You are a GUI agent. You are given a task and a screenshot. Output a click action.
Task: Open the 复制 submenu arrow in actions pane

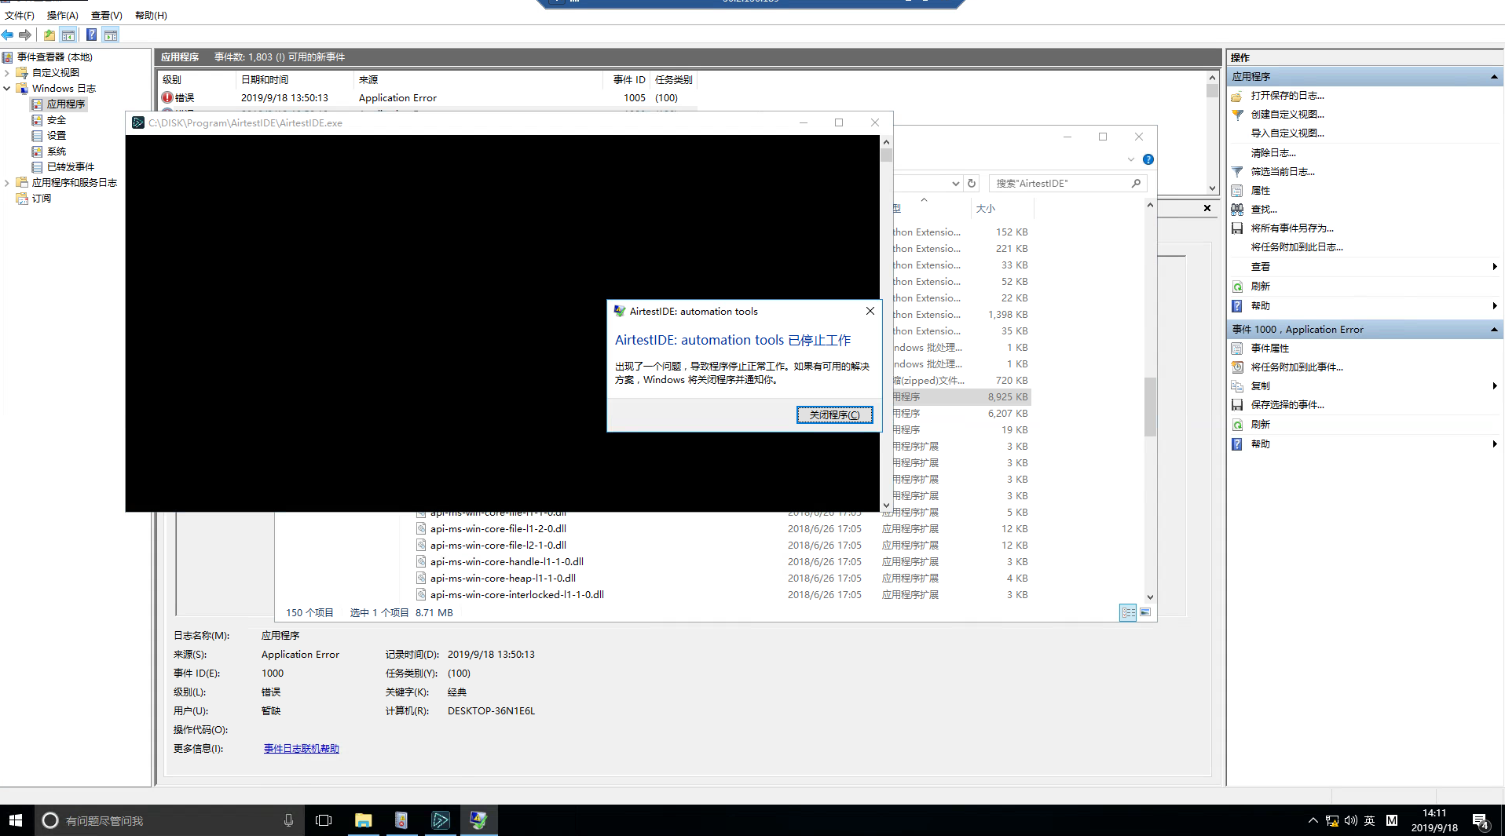point(1494,386)
